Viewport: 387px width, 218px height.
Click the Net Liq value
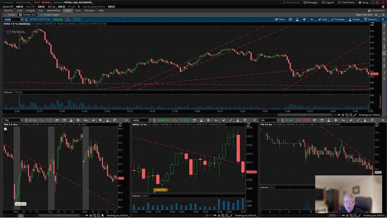[x=61, y=7]
